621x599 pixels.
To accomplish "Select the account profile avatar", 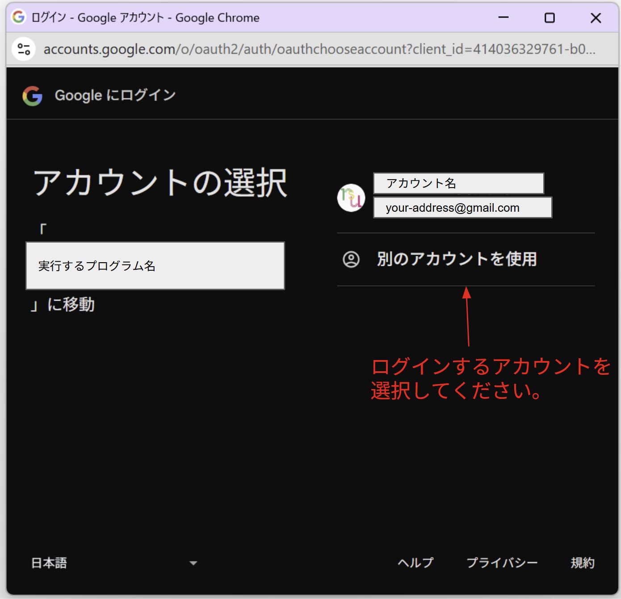I will click(351, 197).
